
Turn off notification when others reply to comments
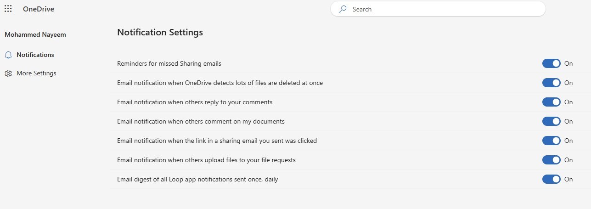click(x=552, y=102)
